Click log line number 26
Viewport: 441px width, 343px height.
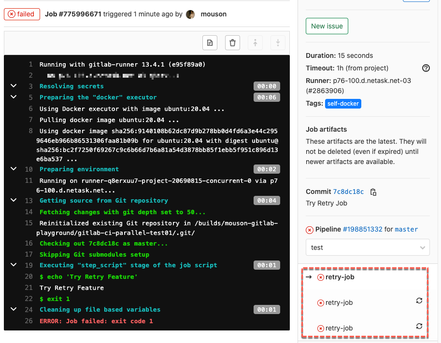28,321
